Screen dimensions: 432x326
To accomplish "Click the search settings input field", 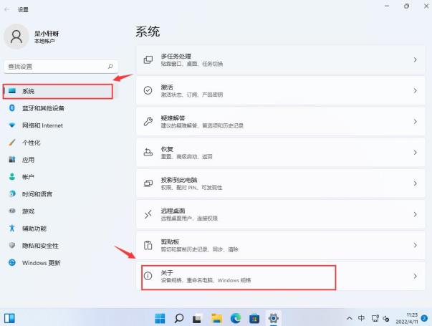I will 61,67.
